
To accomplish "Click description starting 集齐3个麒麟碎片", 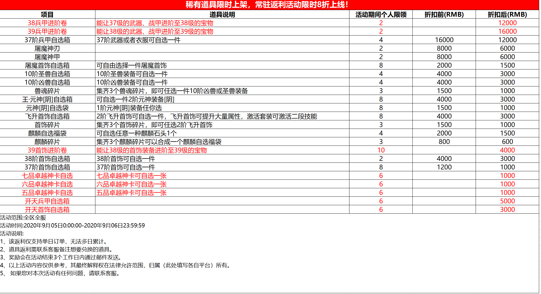I will click(x=159, y=142).
